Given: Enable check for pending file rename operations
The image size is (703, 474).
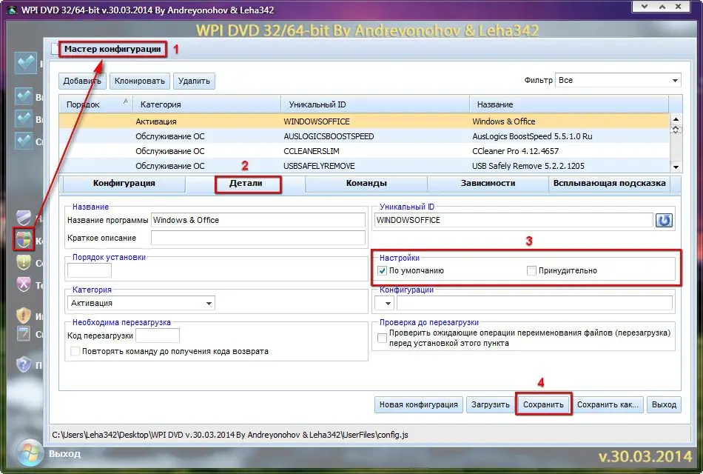Looking at the screenshot, I should 382,338.
